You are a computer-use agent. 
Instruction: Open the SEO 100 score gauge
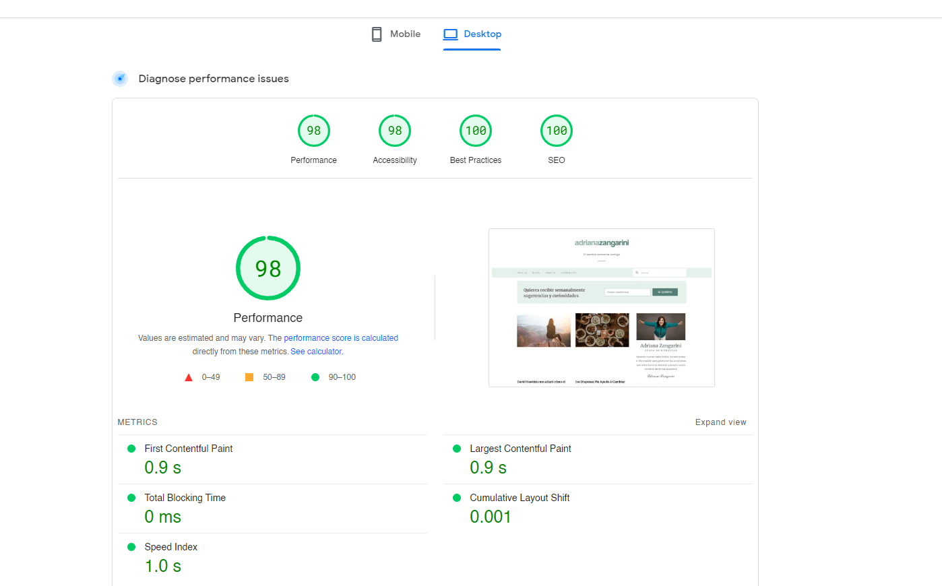[x=557, y=131]
